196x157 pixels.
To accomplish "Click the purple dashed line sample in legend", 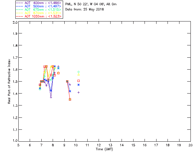I will (x=20, y=3).
